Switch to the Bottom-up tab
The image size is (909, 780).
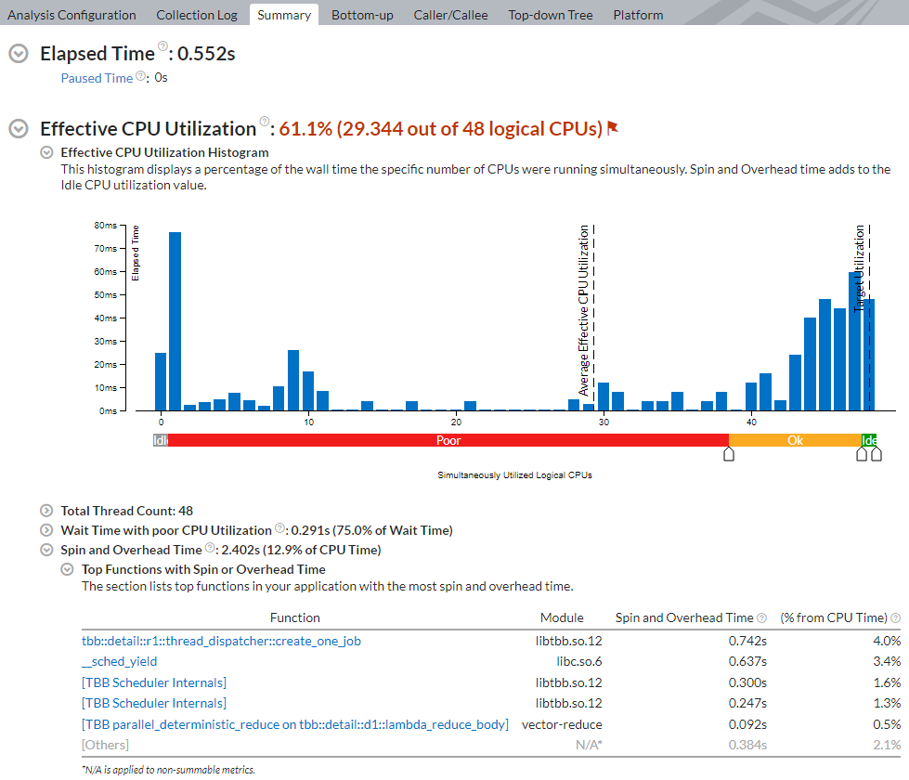362,15
